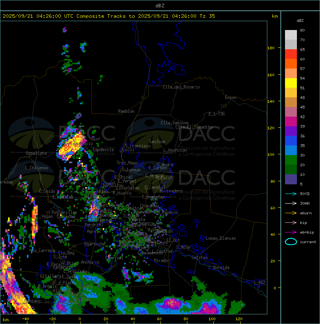
Task: Click the S_MARTIN label
Action: (145, 224)
